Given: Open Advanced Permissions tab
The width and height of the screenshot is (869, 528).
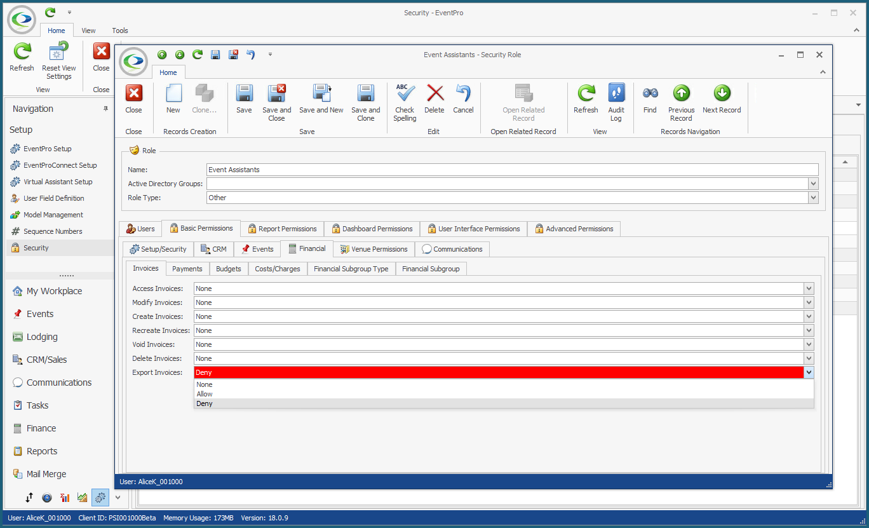Looking at the screenshot, I should (x=574, y=229).
